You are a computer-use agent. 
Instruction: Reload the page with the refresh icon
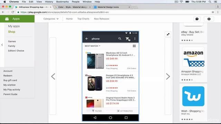point(13,12)
